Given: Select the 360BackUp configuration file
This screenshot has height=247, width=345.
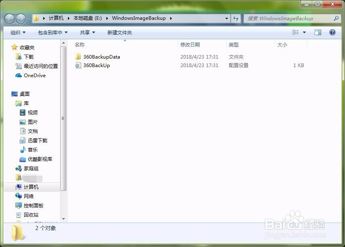Looking at the screenshot, I should coord(97,65).
